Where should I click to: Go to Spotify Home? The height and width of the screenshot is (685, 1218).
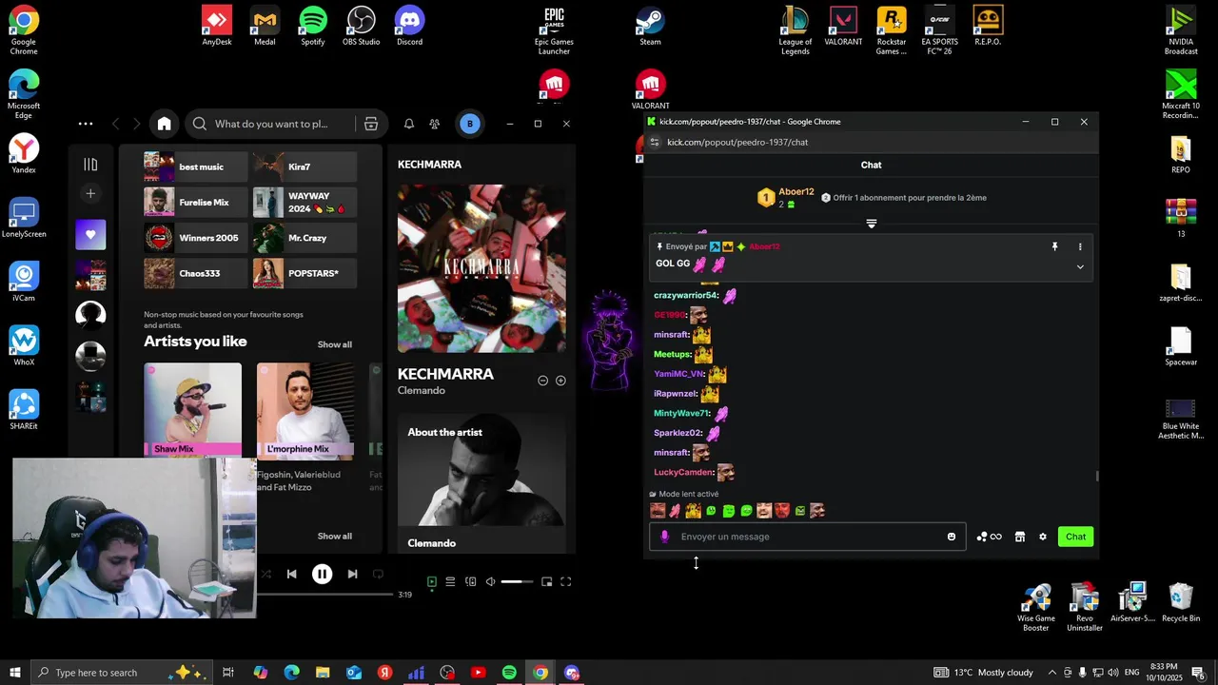pyautogui.click(x=164, y=124)
